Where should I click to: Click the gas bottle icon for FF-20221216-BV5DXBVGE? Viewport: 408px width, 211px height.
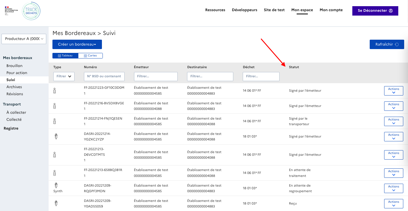click(x=54, y=106)
